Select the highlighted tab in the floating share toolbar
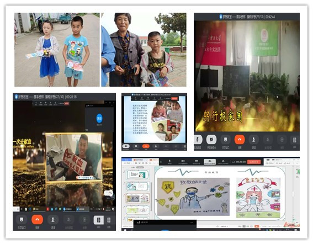 click(x=210, y=162)
